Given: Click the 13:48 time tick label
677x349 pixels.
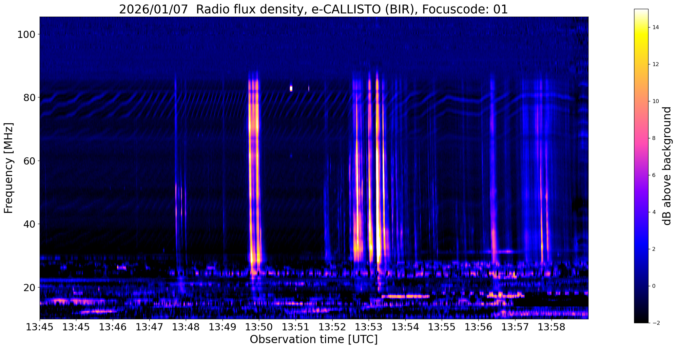Looking at the screenshot, I should [x=186, y=327].
